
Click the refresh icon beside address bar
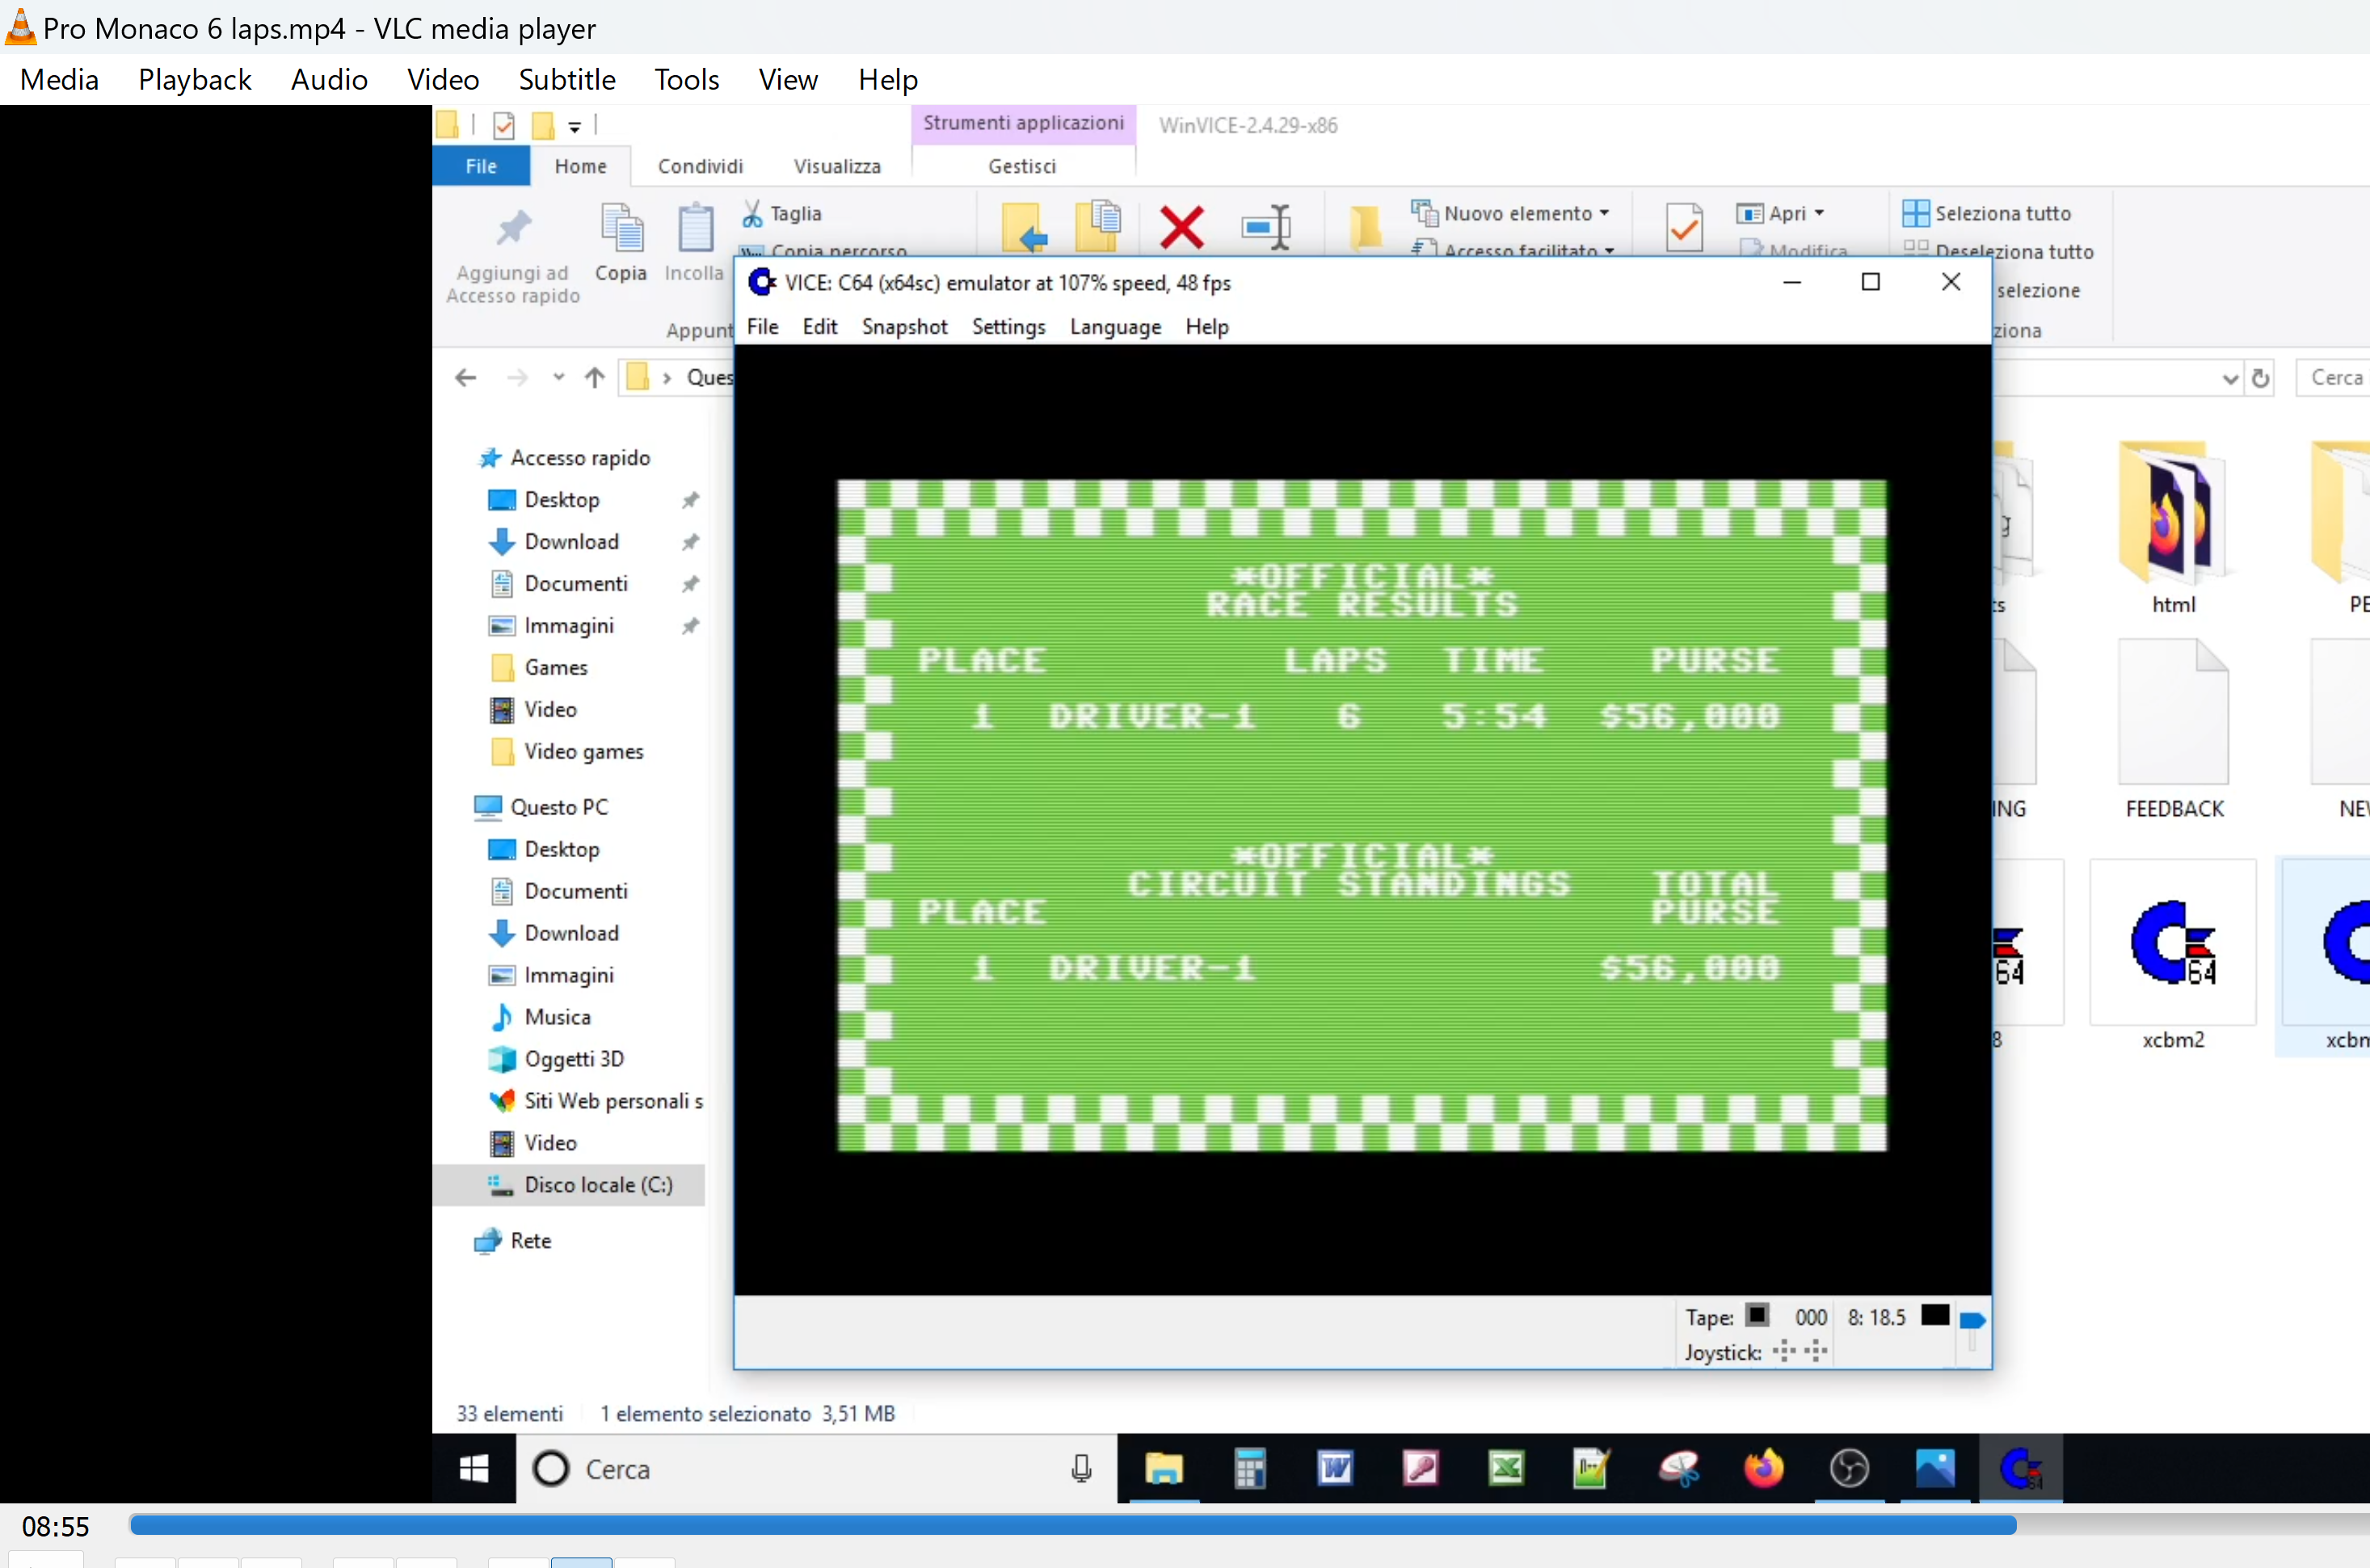click(2260, 378)
